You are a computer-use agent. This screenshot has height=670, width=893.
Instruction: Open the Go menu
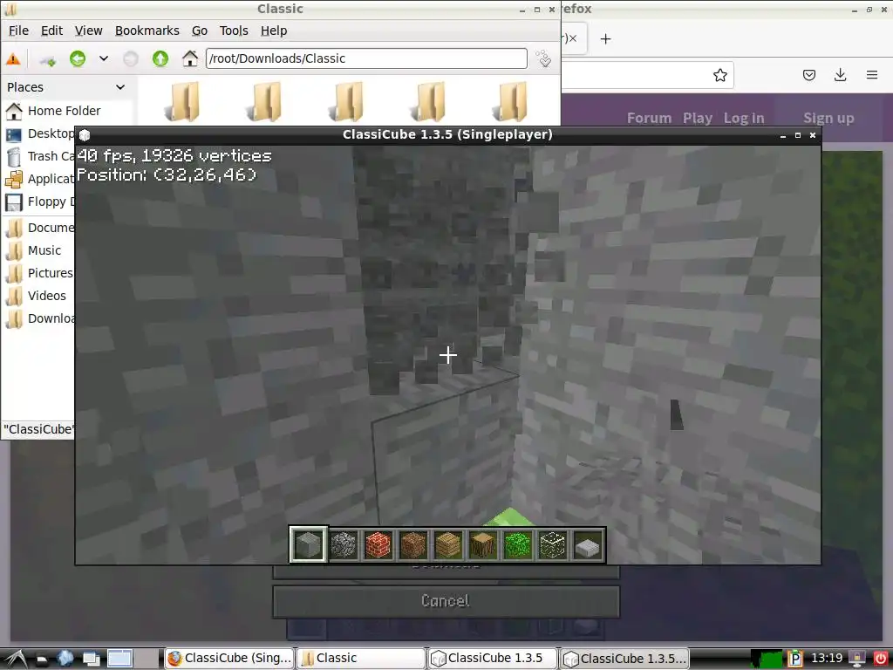pos(200,31)
